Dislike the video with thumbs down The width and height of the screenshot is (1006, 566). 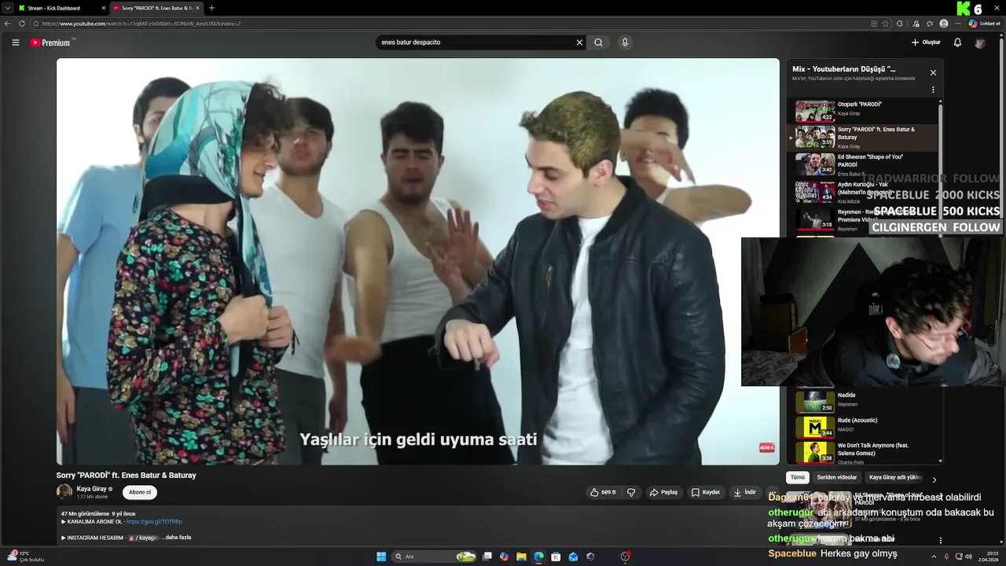pyautogui.click(x=630, y=492)
